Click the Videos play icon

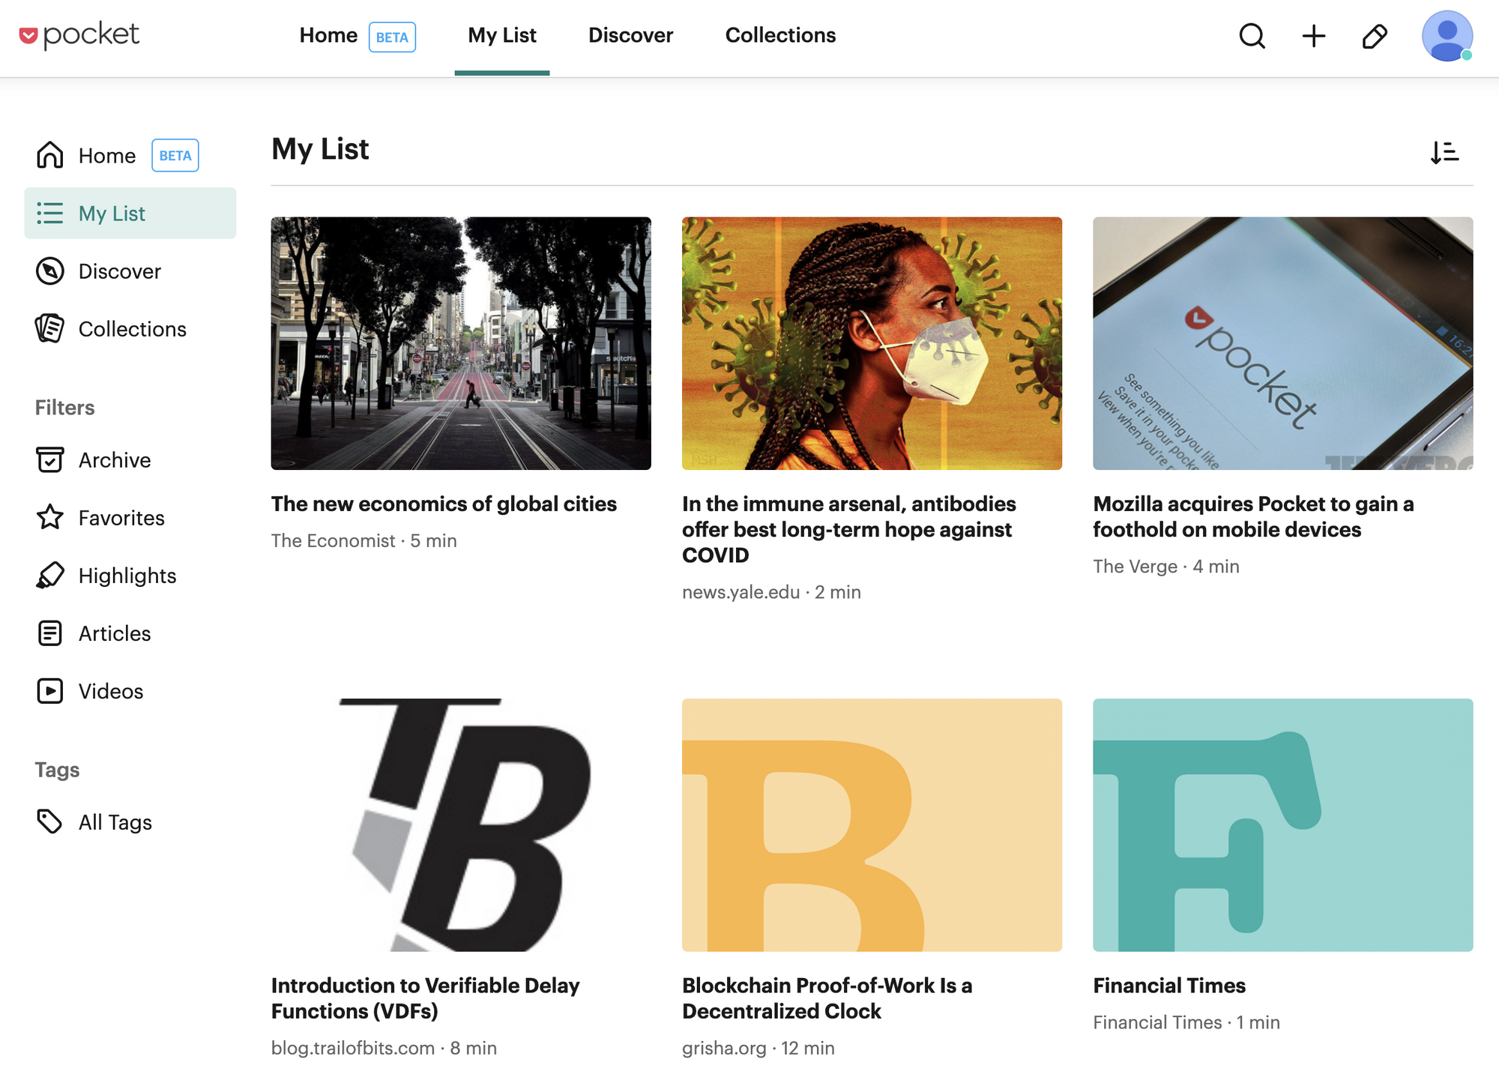tap(50, 690)
